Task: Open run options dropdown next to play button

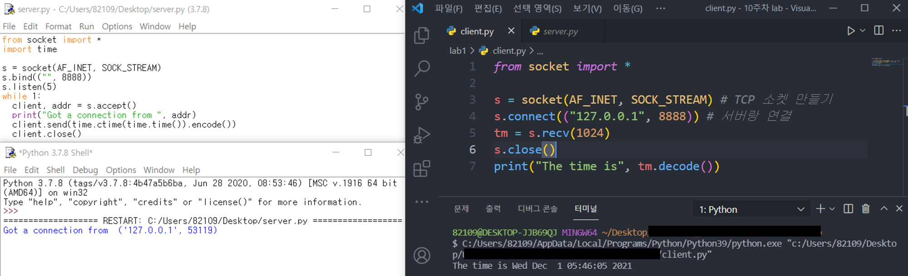Action: (x=863, y=30)
